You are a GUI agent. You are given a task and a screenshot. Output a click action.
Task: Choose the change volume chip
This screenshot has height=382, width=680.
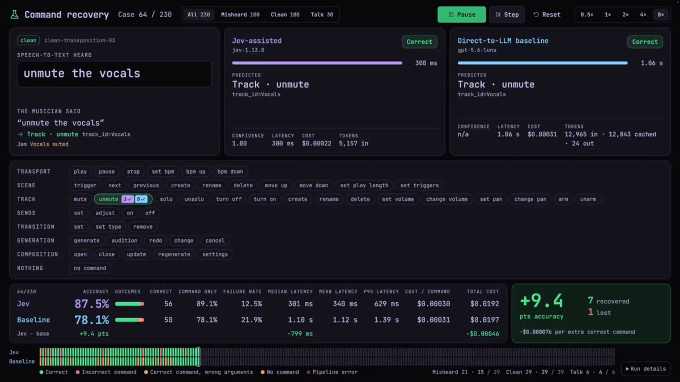[447, 199]
